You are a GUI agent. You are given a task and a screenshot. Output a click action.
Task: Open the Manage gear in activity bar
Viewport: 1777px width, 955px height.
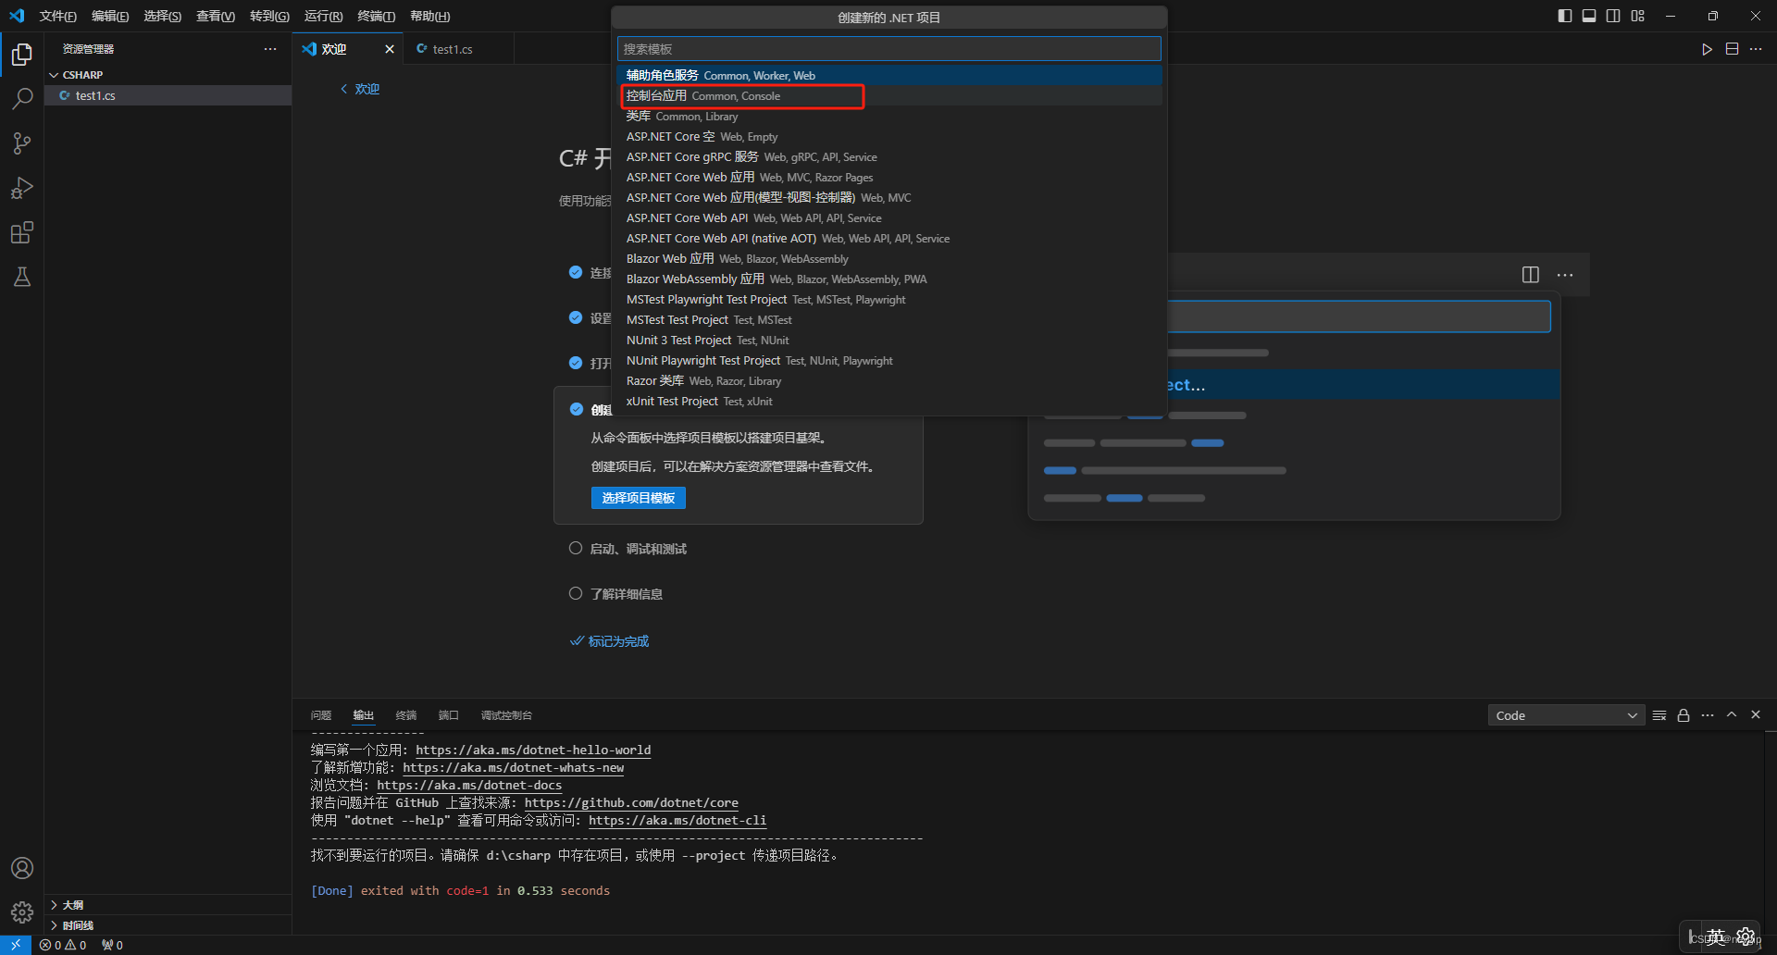[x=22, y=912]
